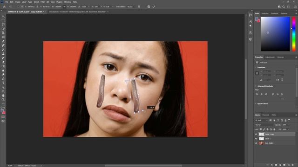Click the background swatch in Color panel
Screen dimensions: 298x167
tap(258, 20)
